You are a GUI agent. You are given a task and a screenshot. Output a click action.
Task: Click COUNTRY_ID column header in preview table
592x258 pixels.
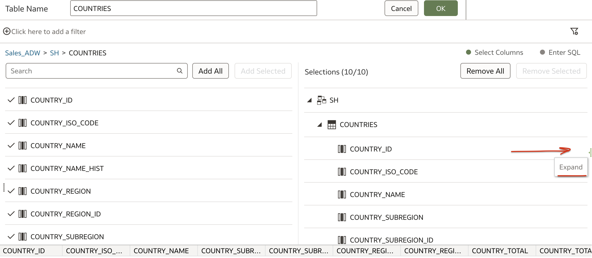(x=31, y=251)
